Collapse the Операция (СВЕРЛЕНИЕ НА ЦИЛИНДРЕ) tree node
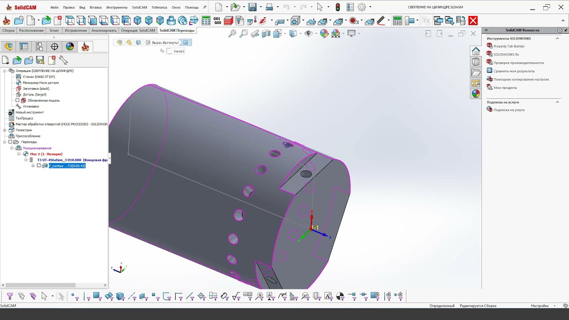This screenshot has height=320, width=569. pos(5,71)
